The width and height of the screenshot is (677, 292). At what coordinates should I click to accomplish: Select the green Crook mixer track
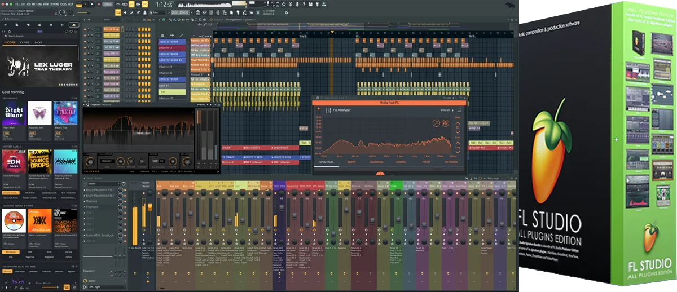click(397, 185)
